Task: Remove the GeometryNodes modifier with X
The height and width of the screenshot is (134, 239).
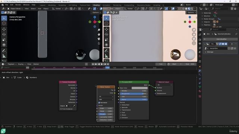Action: click(232, 44)
